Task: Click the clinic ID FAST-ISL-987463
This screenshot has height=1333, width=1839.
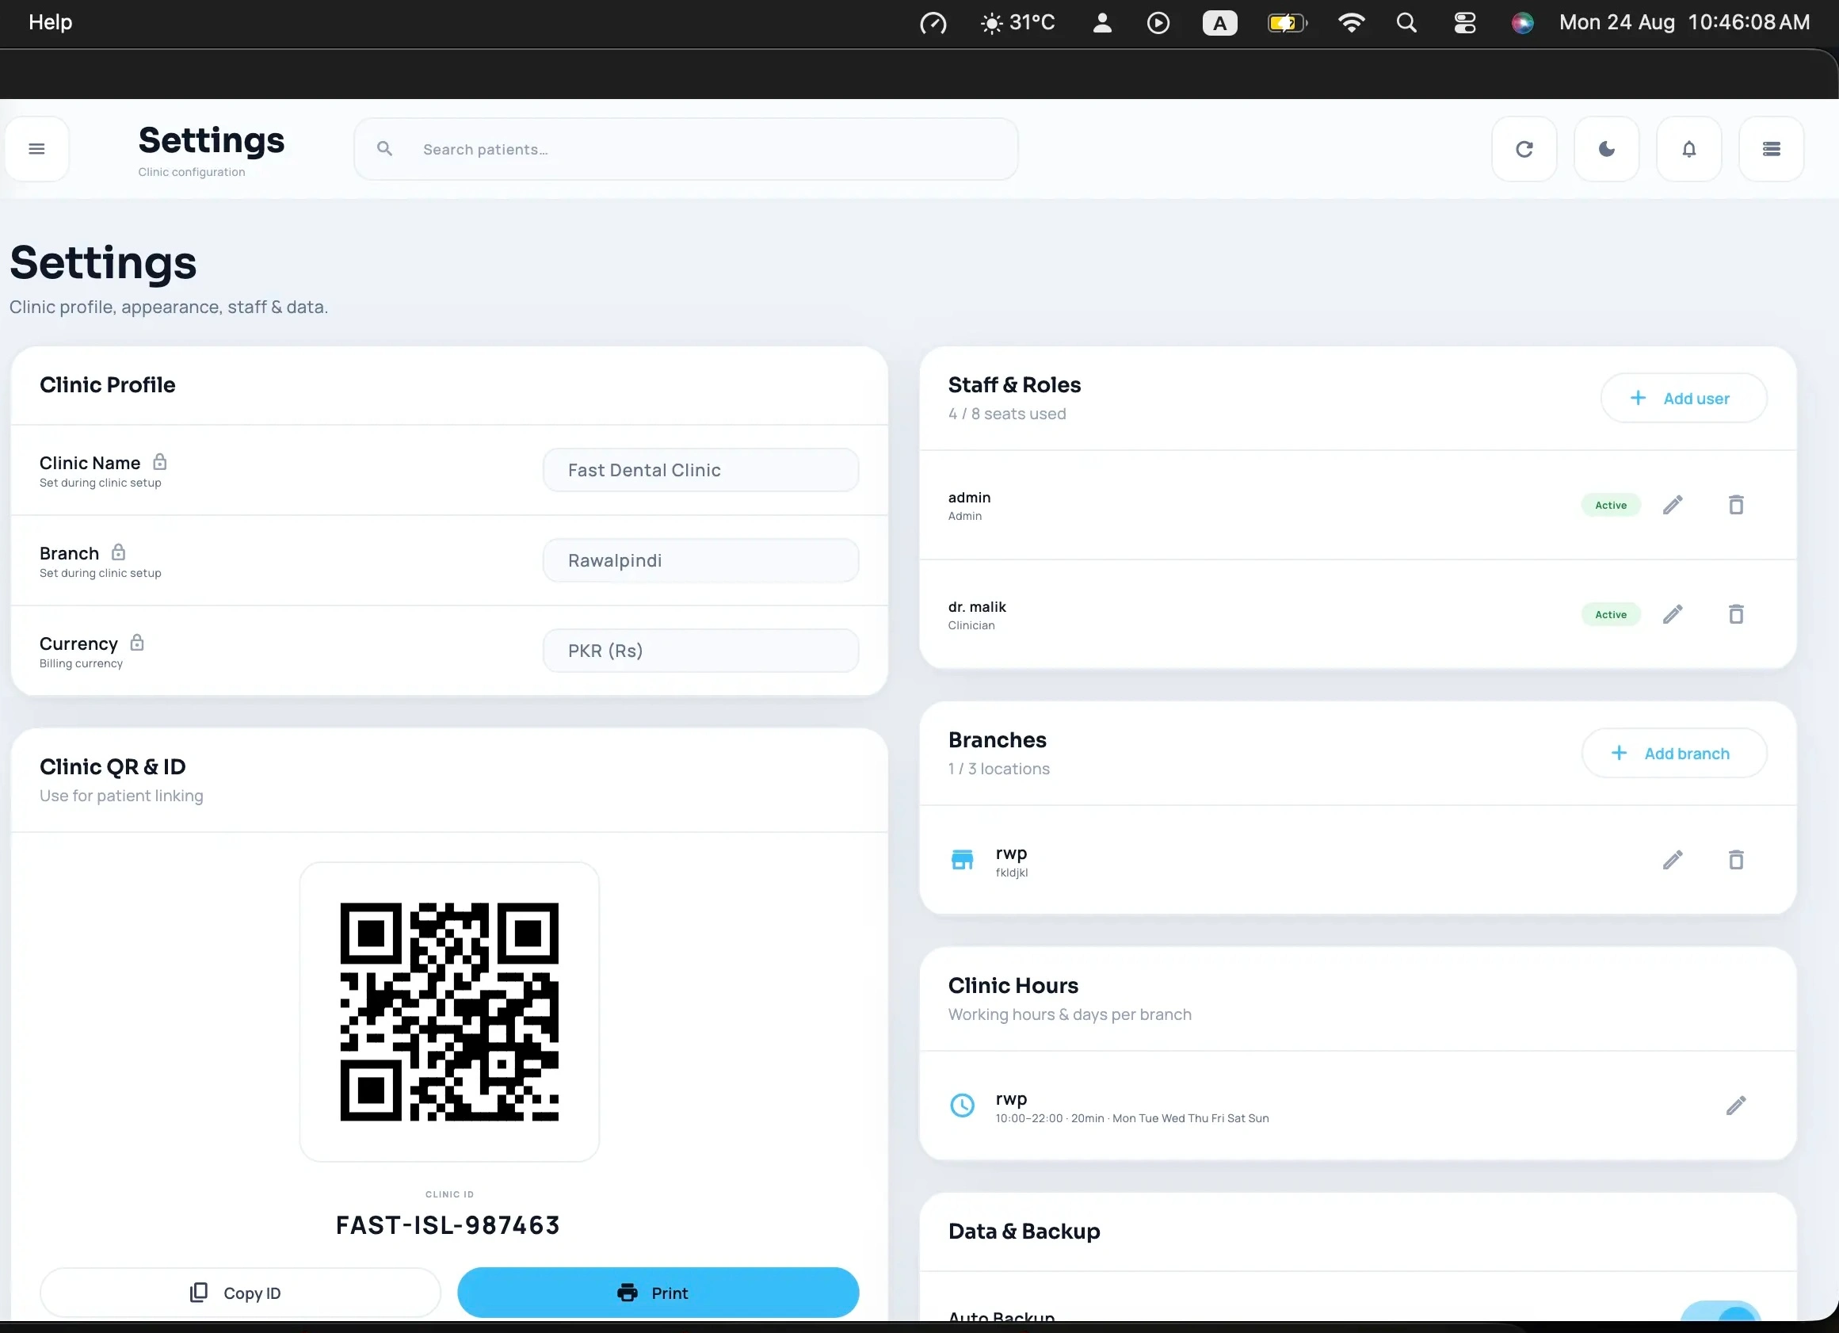Action: pos(448,1225)
